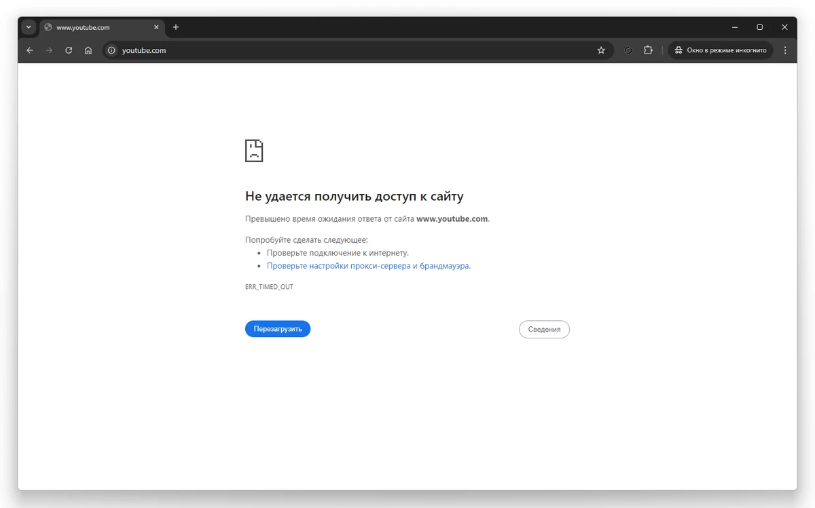815x508 pixels.
Task: Minimize the browser window
Action: coord(735,27)
